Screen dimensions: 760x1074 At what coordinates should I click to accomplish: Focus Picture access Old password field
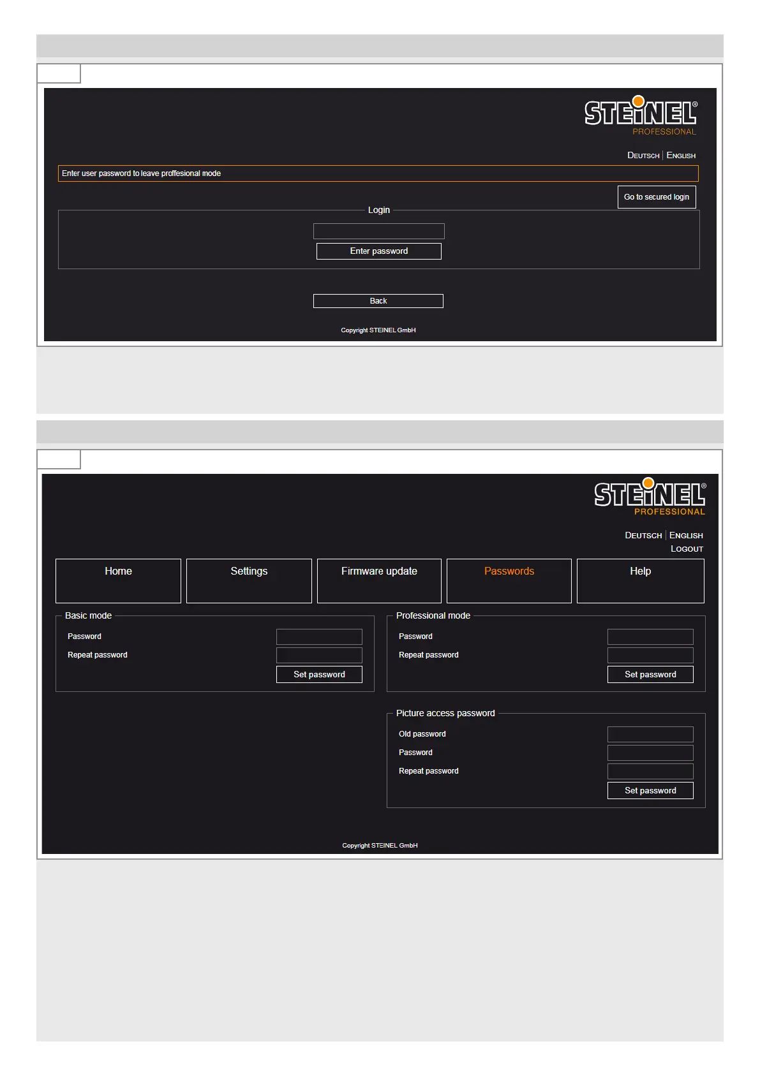650,734
